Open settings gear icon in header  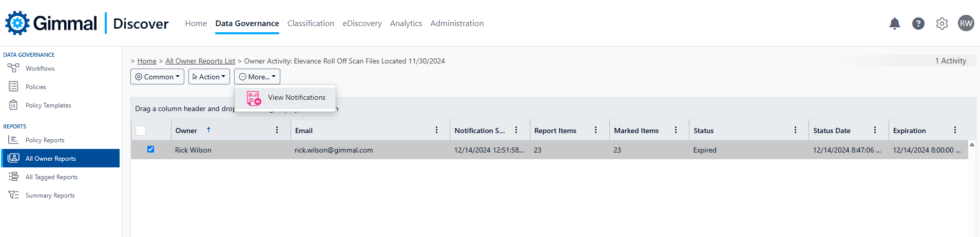point(941,24)
